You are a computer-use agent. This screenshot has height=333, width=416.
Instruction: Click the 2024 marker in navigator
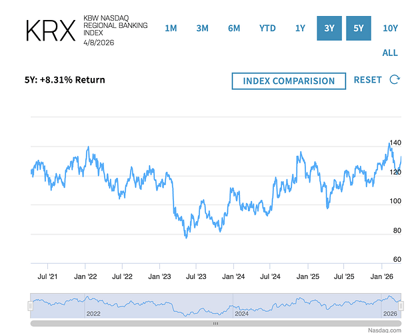click(x=242, y=314)
